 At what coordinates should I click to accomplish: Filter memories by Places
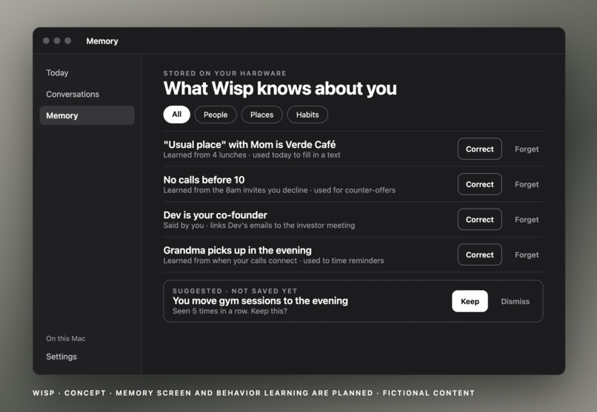[x=262, y=115]
